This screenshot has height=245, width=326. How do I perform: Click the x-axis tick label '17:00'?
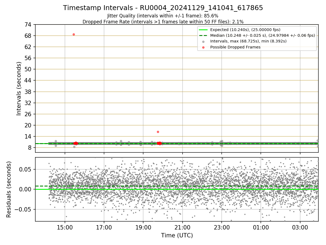[x=104, y=227]
